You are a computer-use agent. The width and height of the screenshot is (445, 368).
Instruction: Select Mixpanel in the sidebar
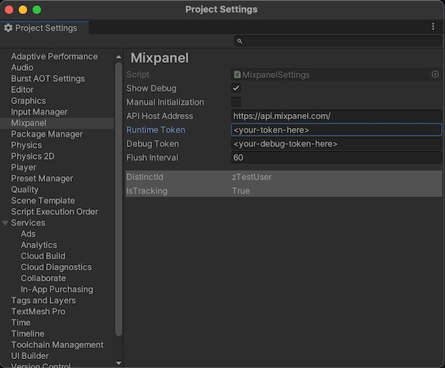[x=29, y=123]
